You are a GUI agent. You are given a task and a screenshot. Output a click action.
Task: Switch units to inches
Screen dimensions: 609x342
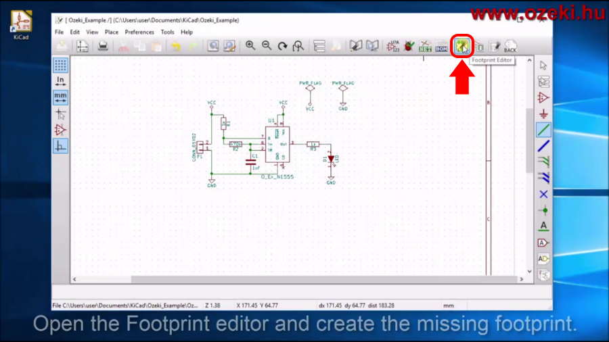[x=61, y=81]
